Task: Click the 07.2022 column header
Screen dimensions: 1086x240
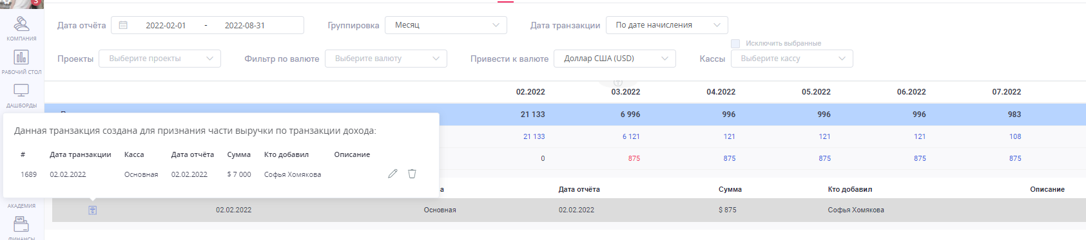Action: tap(1007, 92)
